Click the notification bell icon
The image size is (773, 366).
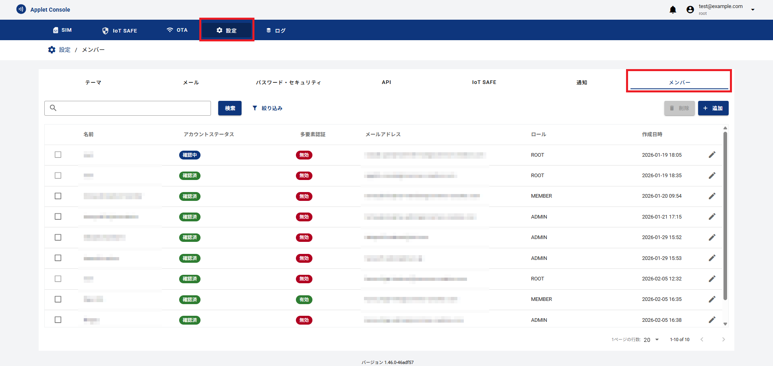(x=673, y=10)
